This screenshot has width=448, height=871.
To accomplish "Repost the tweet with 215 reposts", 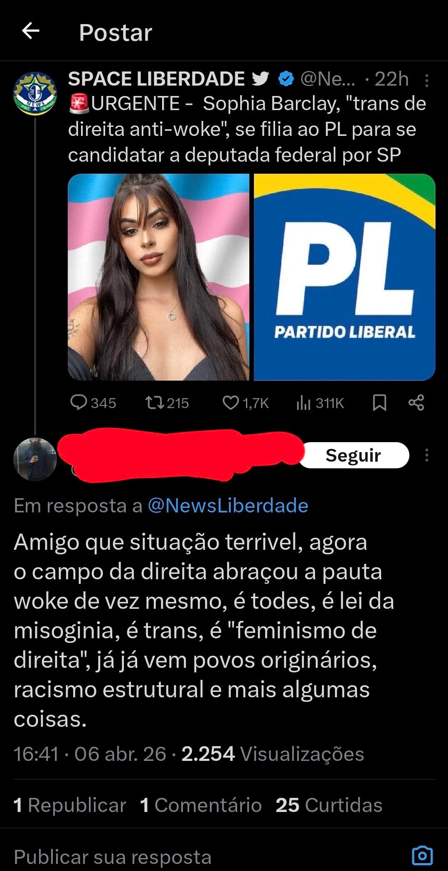I will [167, 403].
